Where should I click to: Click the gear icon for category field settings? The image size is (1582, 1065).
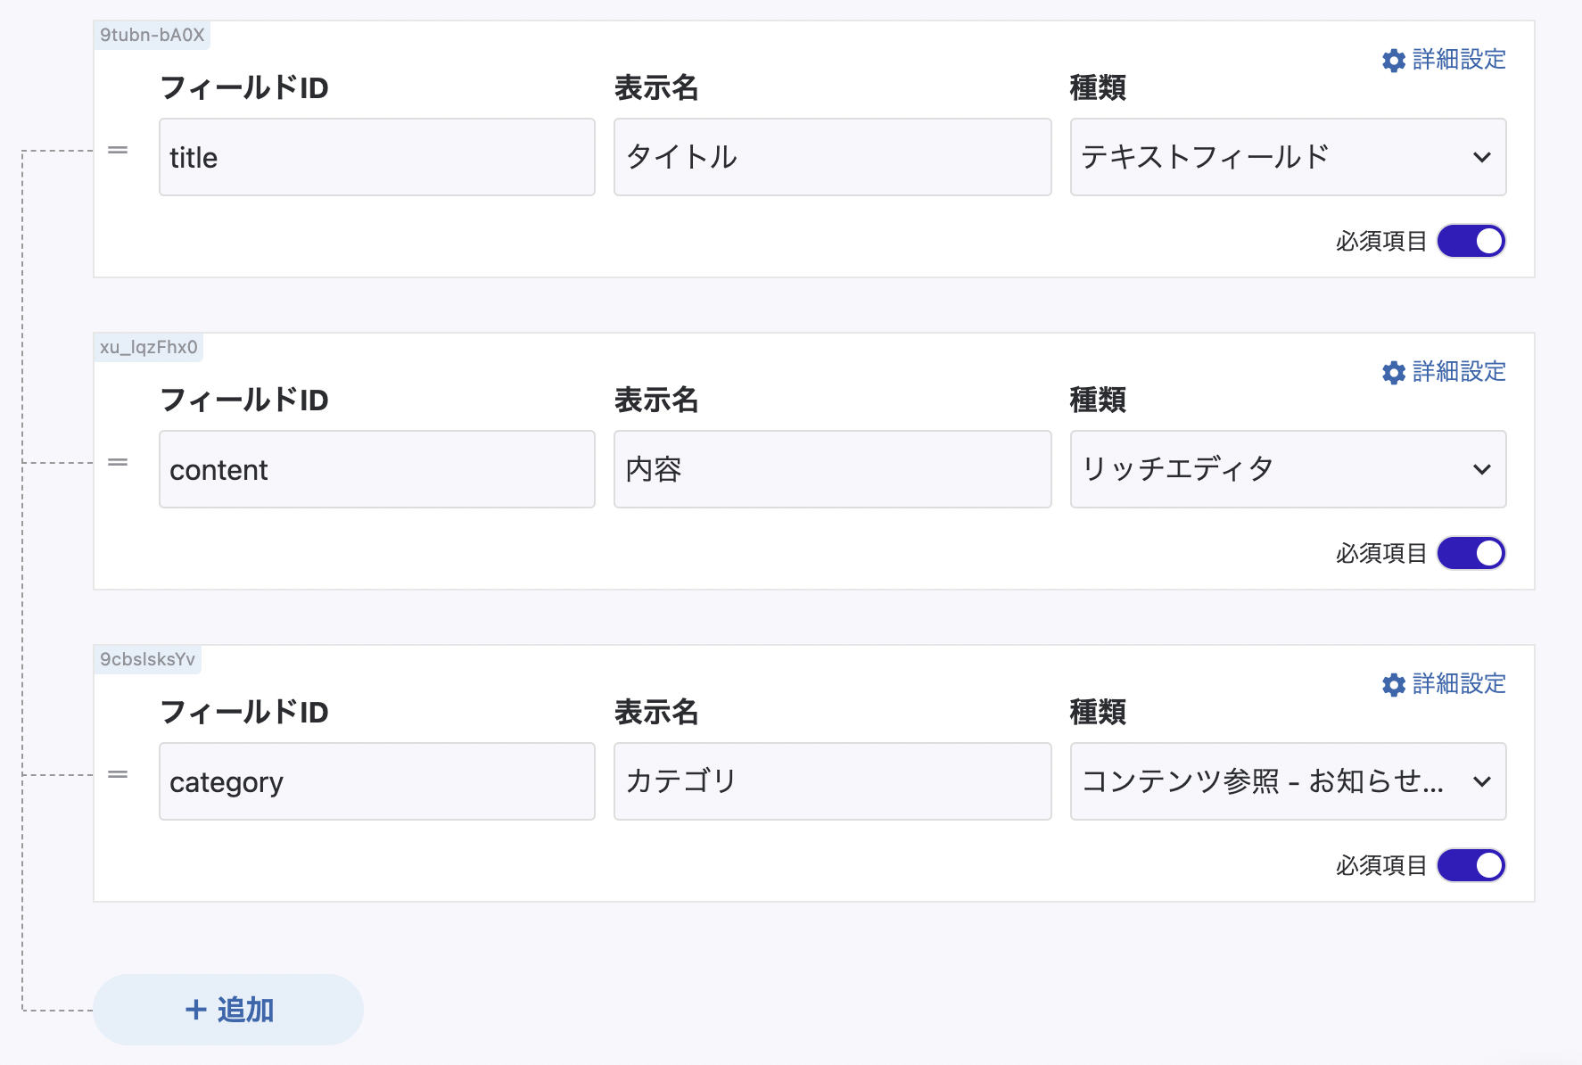[x=1393, y=685]
